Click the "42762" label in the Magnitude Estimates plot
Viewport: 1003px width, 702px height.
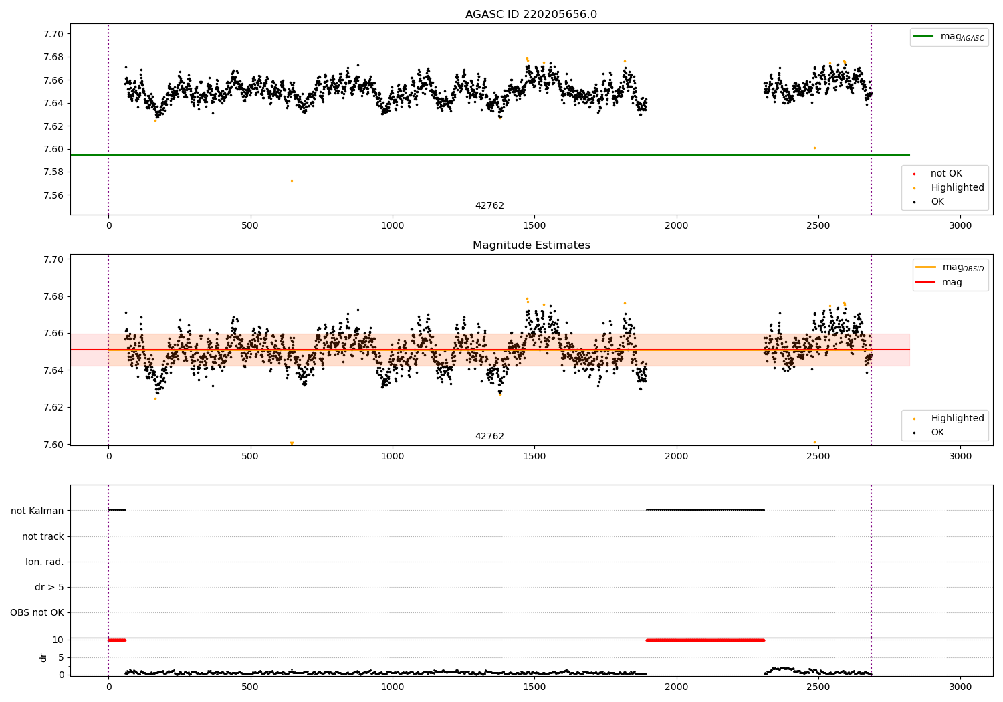(x=489, y=437)
